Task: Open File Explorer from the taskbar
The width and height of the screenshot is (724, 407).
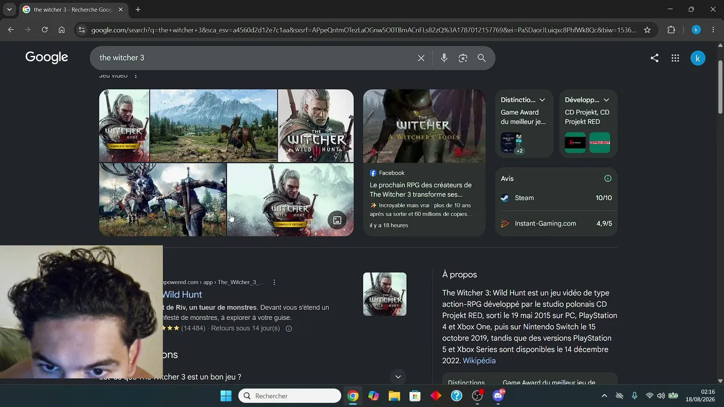Action: click(x=394, y=396)
